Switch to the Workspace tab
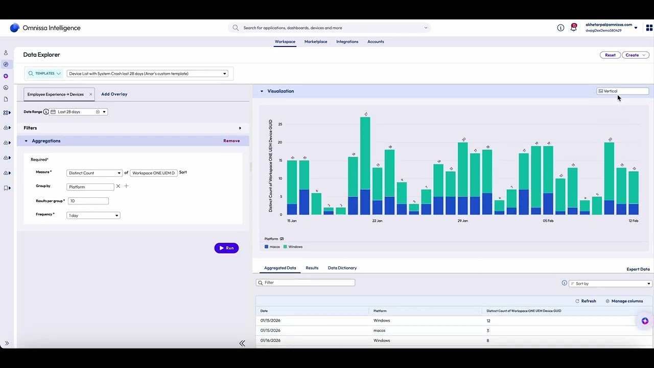Image resolution: width=654 pixels, height=368 pixels. click(285, 42)
